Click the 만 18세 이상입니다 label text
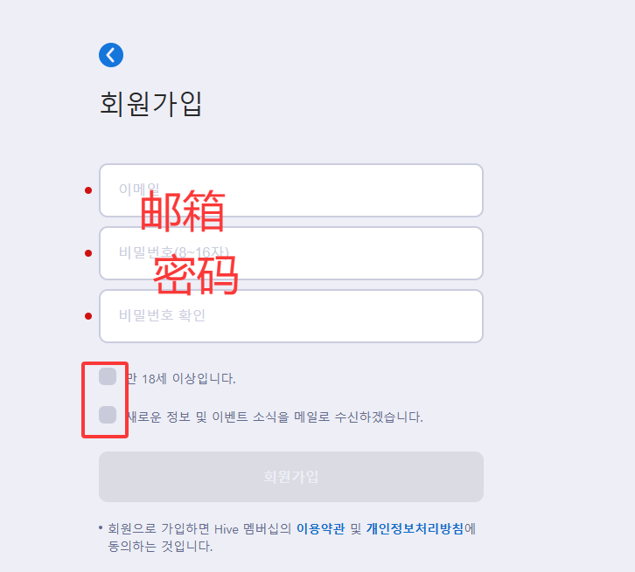The height and width of the screenshot is (572, 635). point(181,379)
